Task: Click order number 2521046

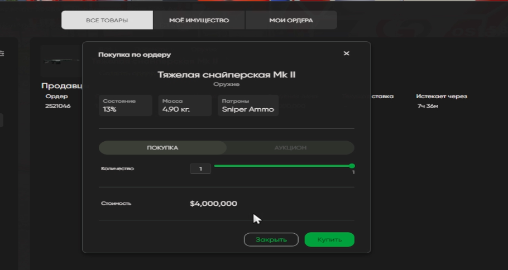Action: pos(58,106)
